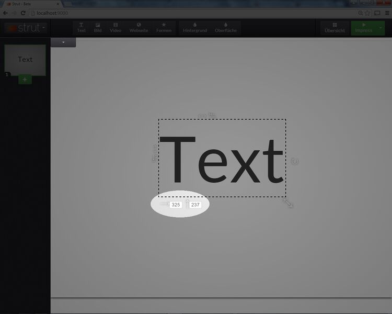This screenshot has height=314, width=392.
Task: Switch to Übersicht overview mode
Action: point(335,28)
